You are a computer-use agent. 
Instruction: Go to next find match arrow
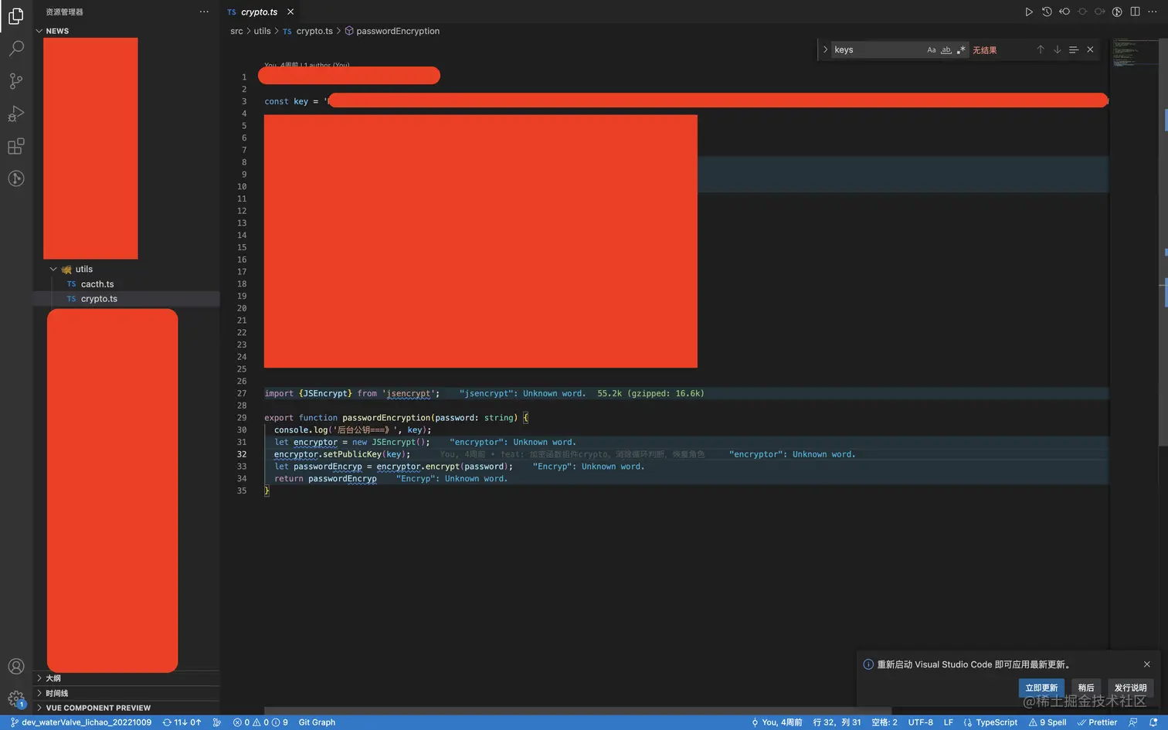point(1057,49)
